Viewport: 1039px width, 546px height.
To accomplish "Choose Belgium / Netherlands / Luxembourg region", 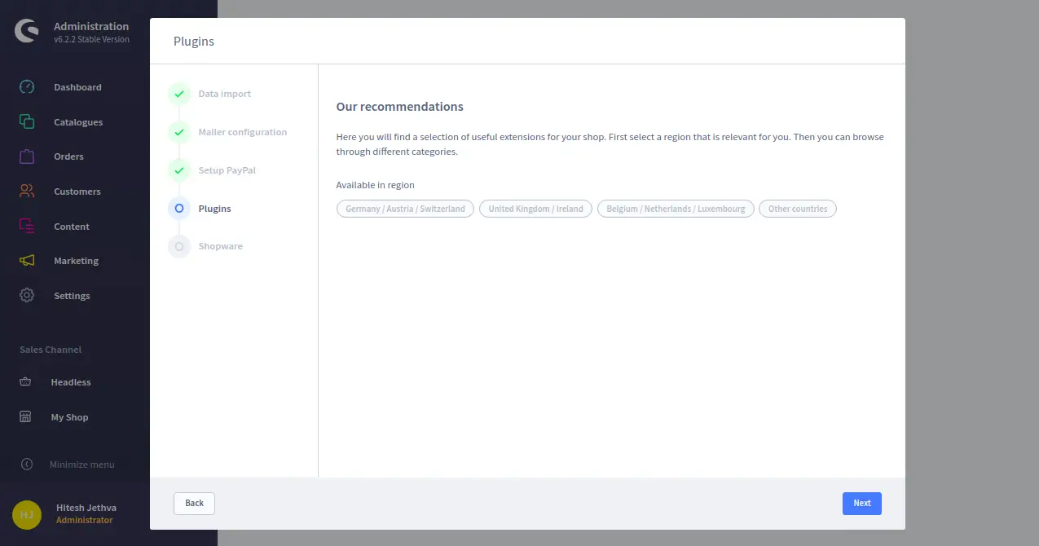I will [x=676, y=209].
